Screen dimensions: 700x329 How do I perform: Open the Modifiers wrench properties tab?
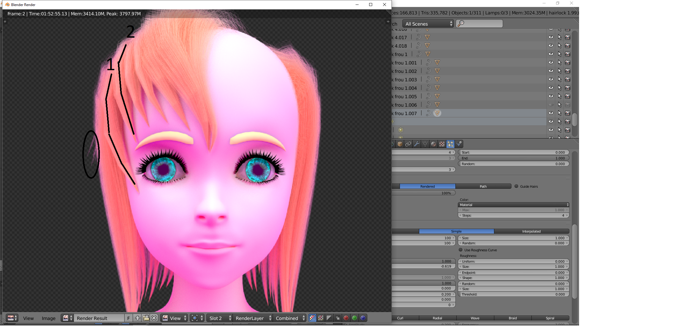click(x=417, y=144)
